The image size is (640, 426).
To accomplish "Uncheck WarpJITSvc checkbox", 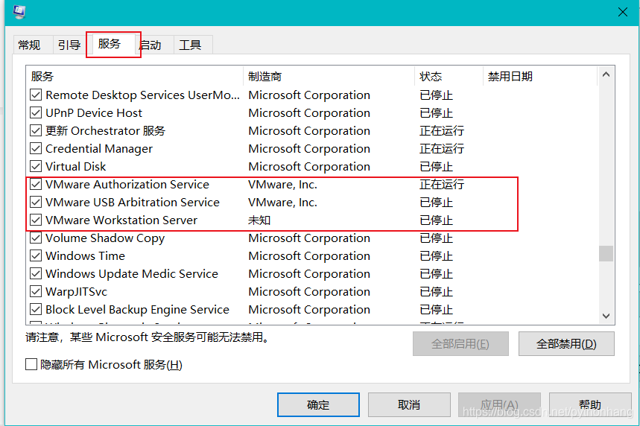I will (36, 291).
